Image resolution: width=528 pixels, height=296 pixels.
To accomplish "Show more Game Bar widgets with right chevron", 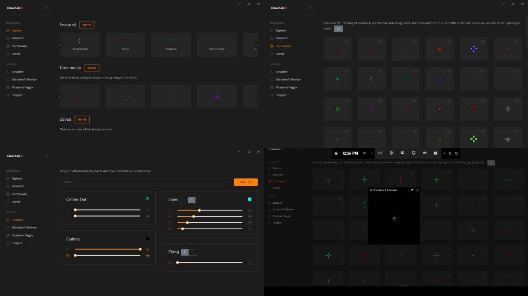I will pos(444,153).
